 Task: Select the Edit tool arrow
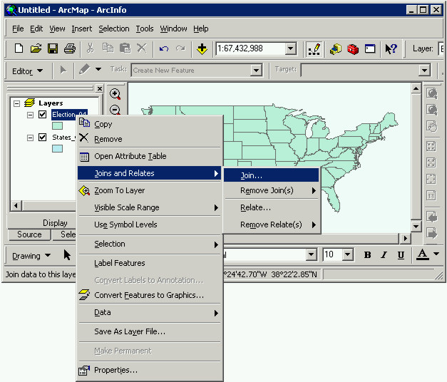[x=63, y=70]
